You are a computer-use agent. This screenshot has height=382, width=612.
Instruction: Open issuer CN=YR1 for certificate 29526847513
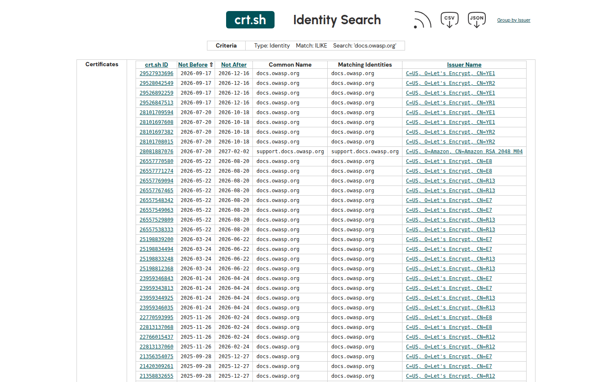[450, 103]
